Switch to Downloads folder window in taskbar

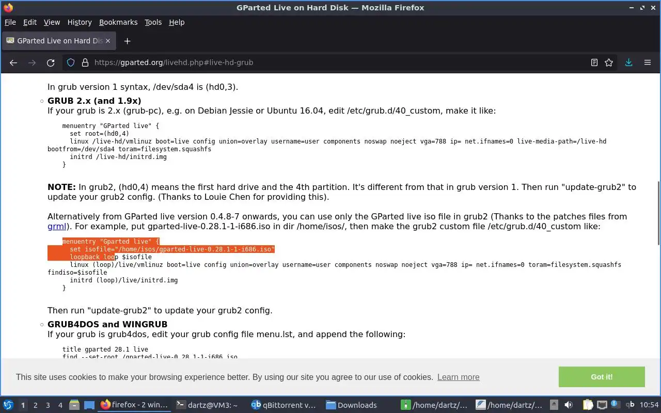pyautogui.click(x=358, y=405)
